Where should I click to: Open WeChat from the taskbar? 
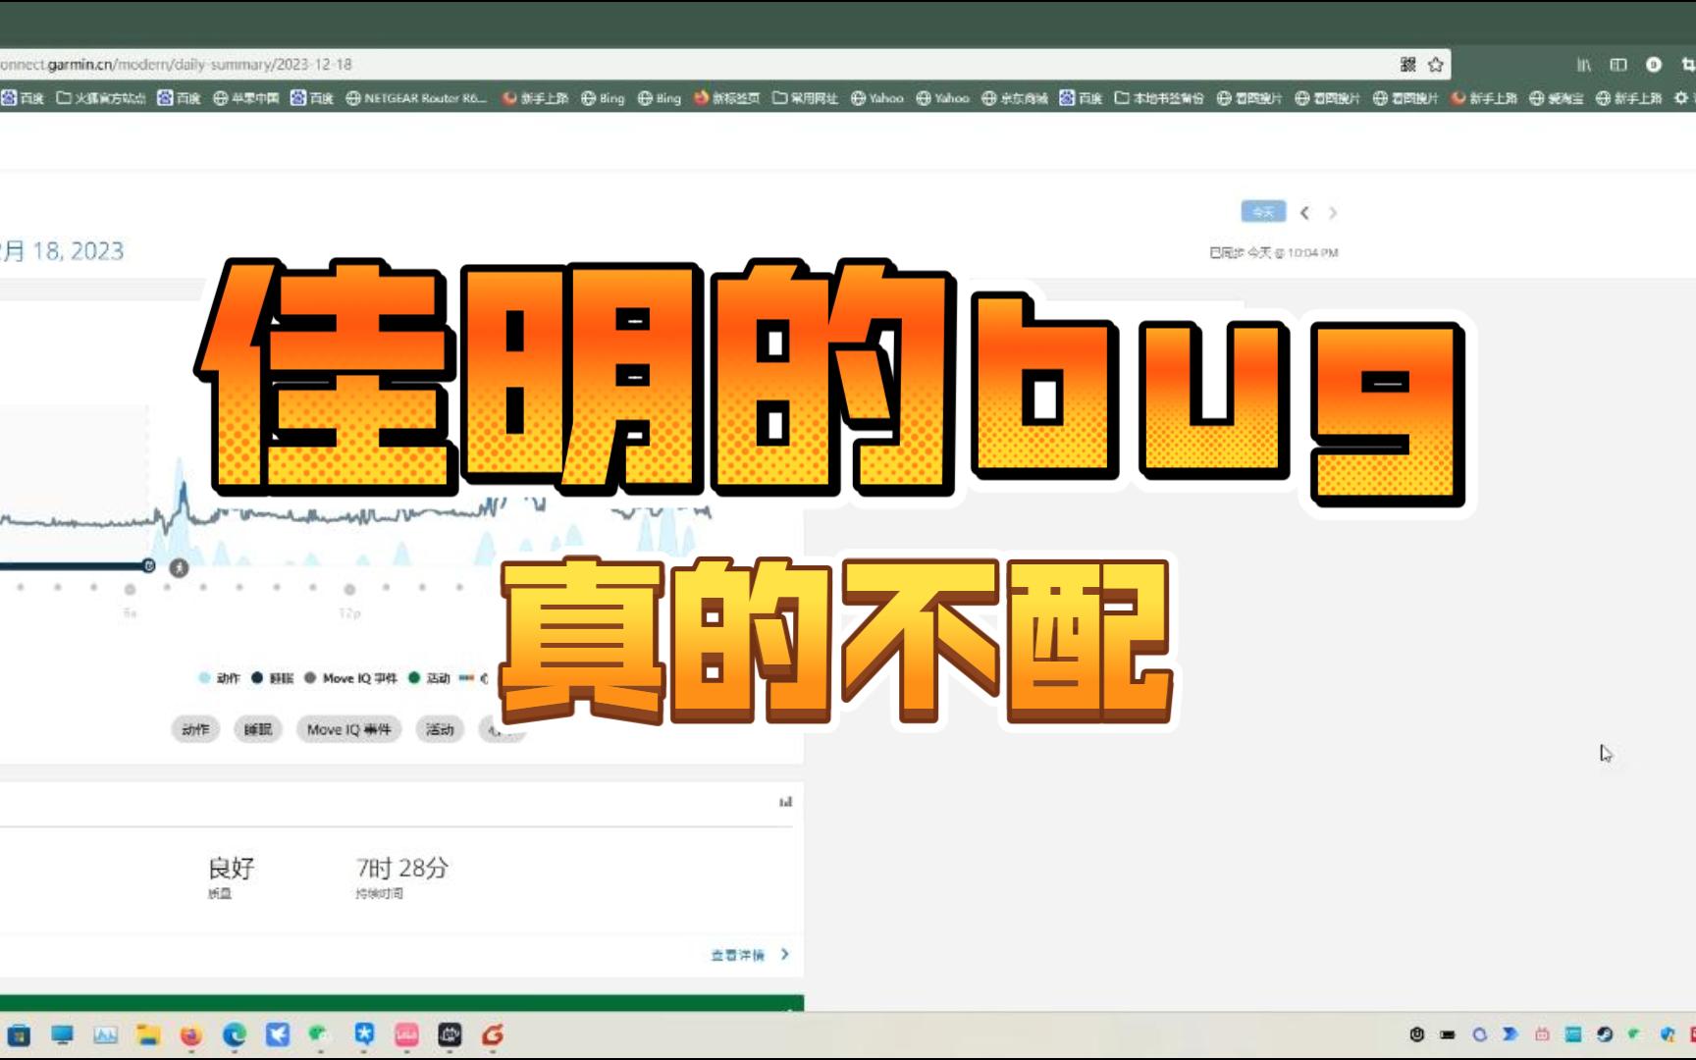319,1034
